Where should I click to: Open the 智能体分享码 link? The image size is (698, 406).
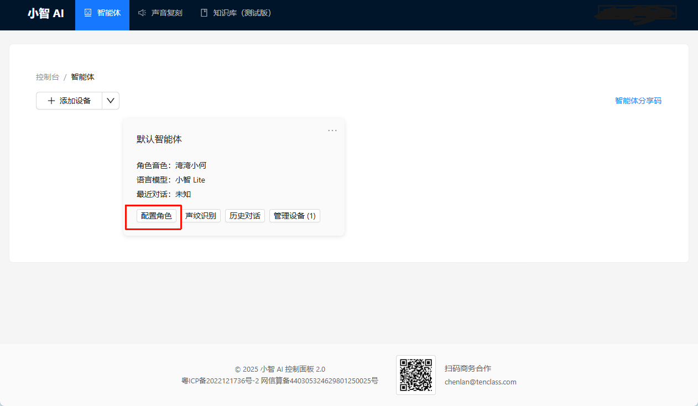[x=638, y=101]
